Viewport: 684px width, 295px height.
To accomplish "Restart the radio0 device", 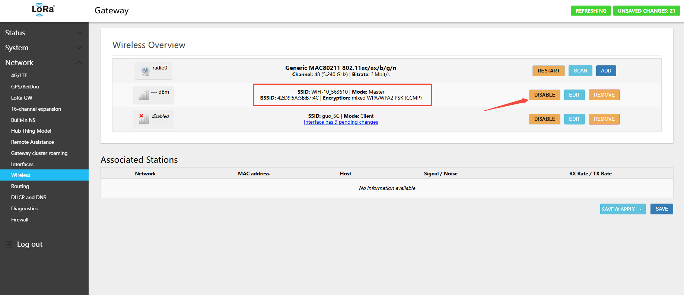I will point(548,71).
